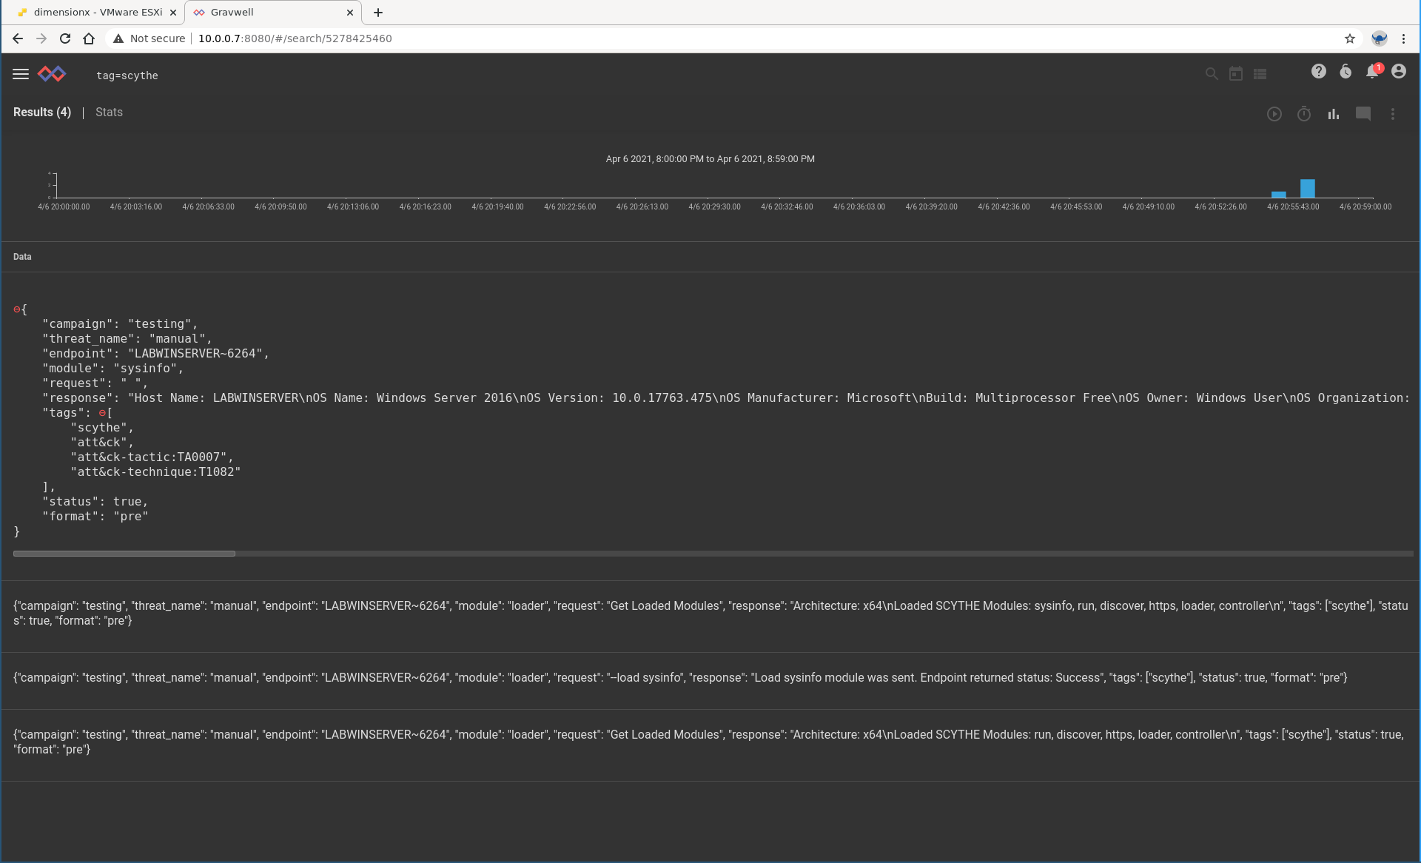Open a new browser tab
1421x863 pixels.
coord(378,13)
